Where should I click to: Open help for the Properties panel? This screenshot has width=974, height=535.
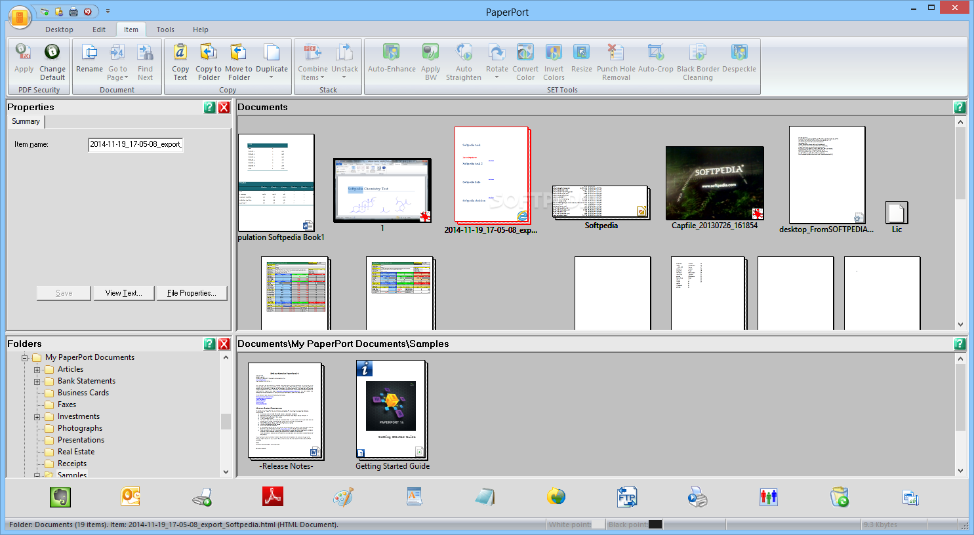[209, 107]
